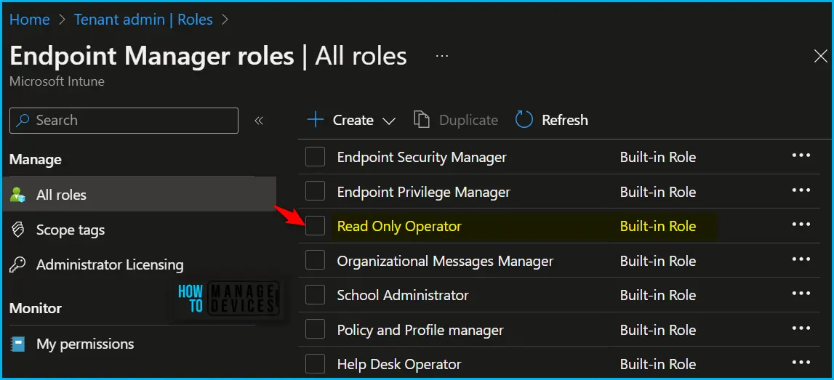Open more options for Help Desk Operator
This screenshot has height=380, width=834.
(x=801, y=363)
